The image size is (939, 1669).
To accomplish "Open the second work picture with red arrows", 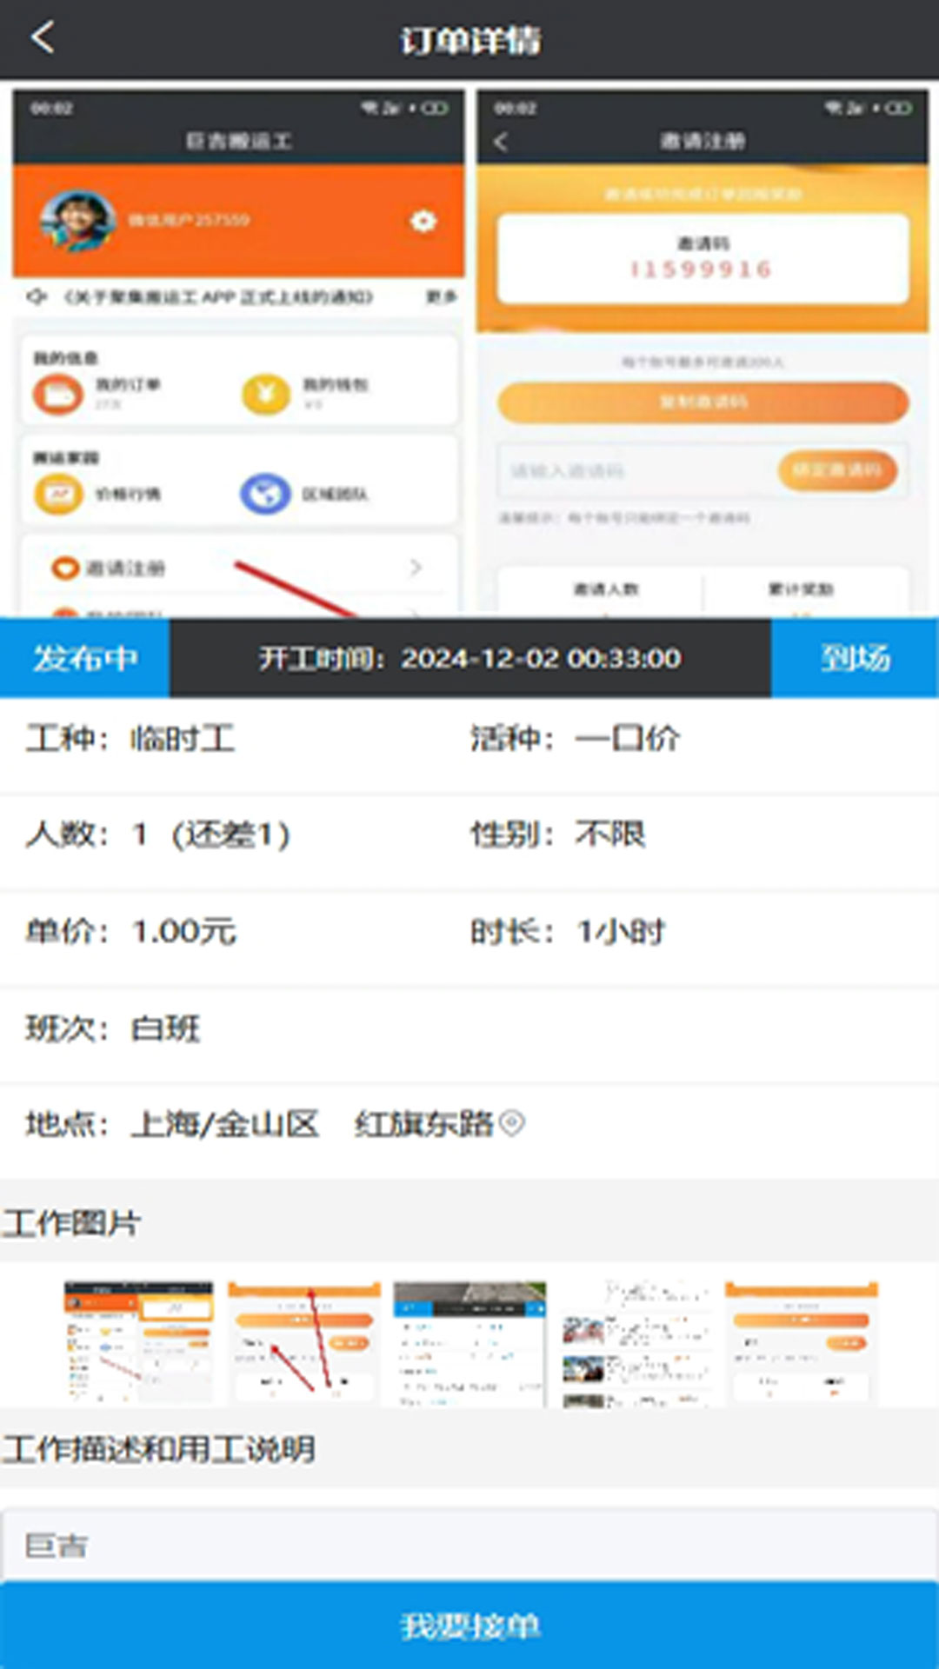I will click(304, 1342).
